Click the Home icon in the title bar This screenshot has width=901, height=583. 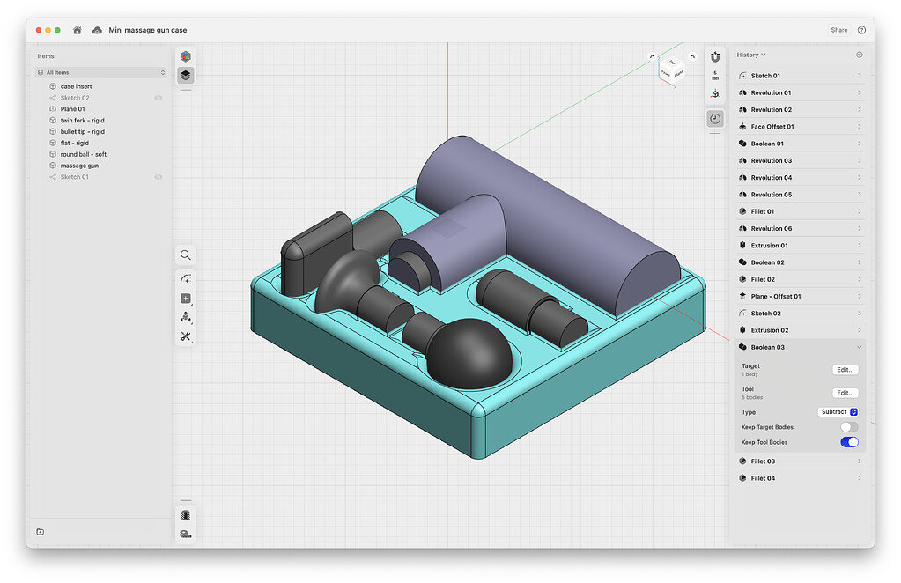pyautogui.click(x=76, y=29)
